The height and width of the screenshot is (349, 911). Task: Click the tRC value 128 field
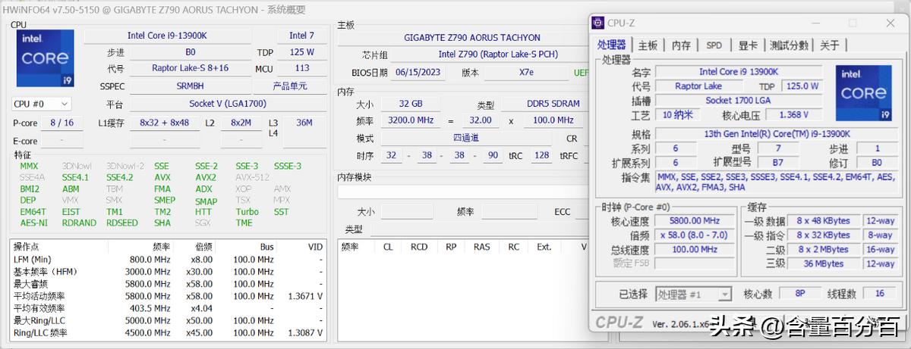[x=541, y=156]
